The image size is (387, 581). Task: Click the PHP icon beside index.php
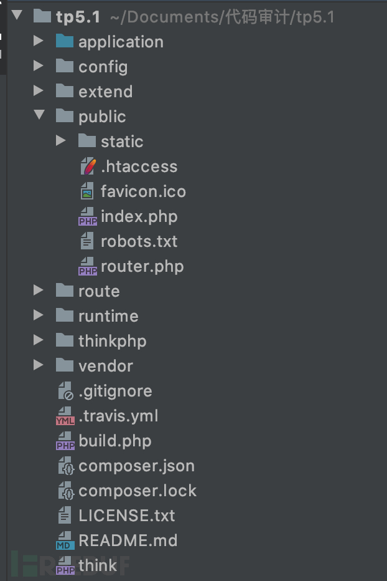click(88, 216)
